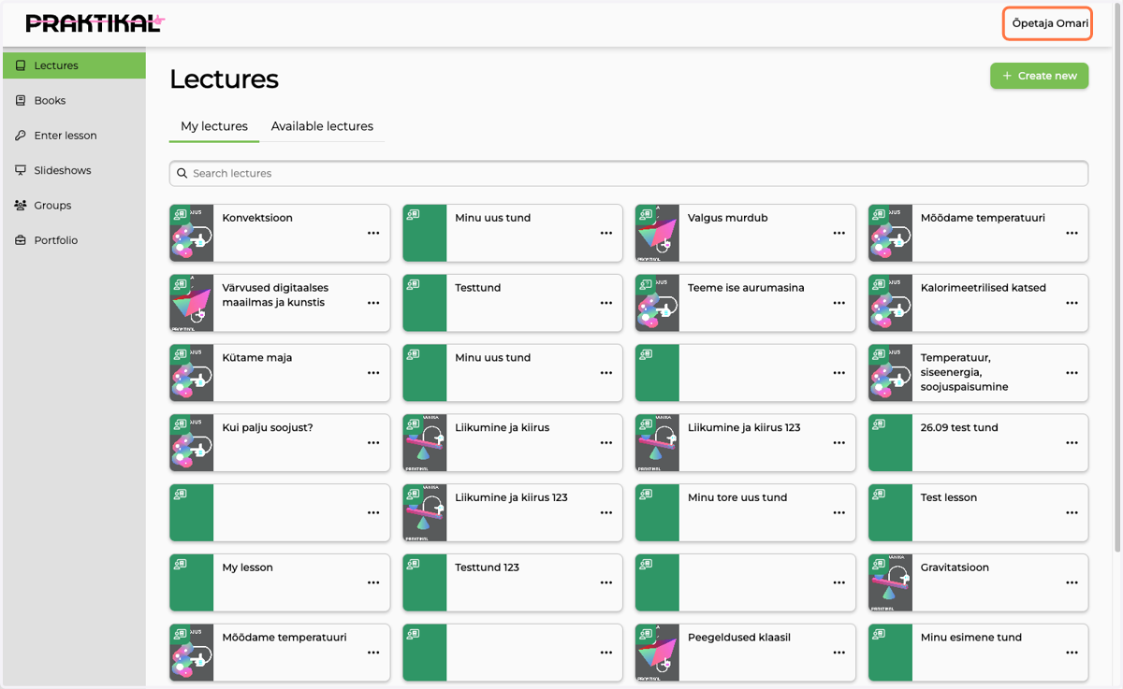1123x689 pixels.
Task: Click the Enter lesson key icon
Action: click(x=21, y=136)
